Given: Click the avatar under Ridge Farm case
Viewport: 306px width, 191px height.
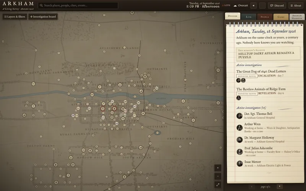Looking at the screenshot, I should coord(238,98).
